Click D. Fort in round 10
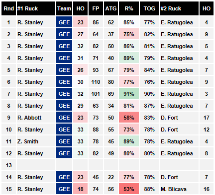Viewport: 215px width, 195px height. [169, 130]
